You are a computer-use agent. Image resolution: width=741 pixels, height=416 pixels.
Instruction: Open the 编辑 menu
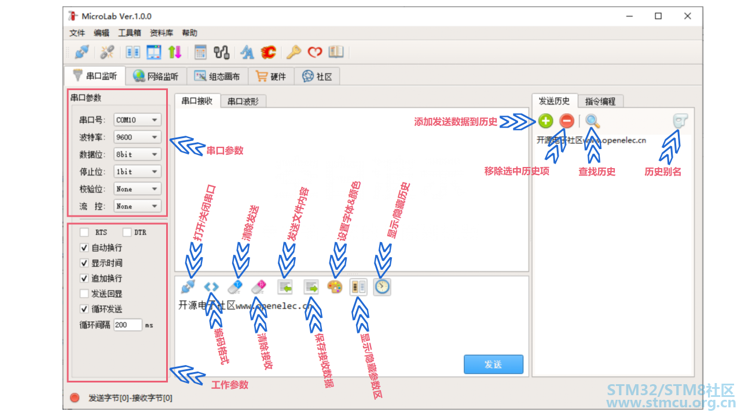tap(101, 33)
